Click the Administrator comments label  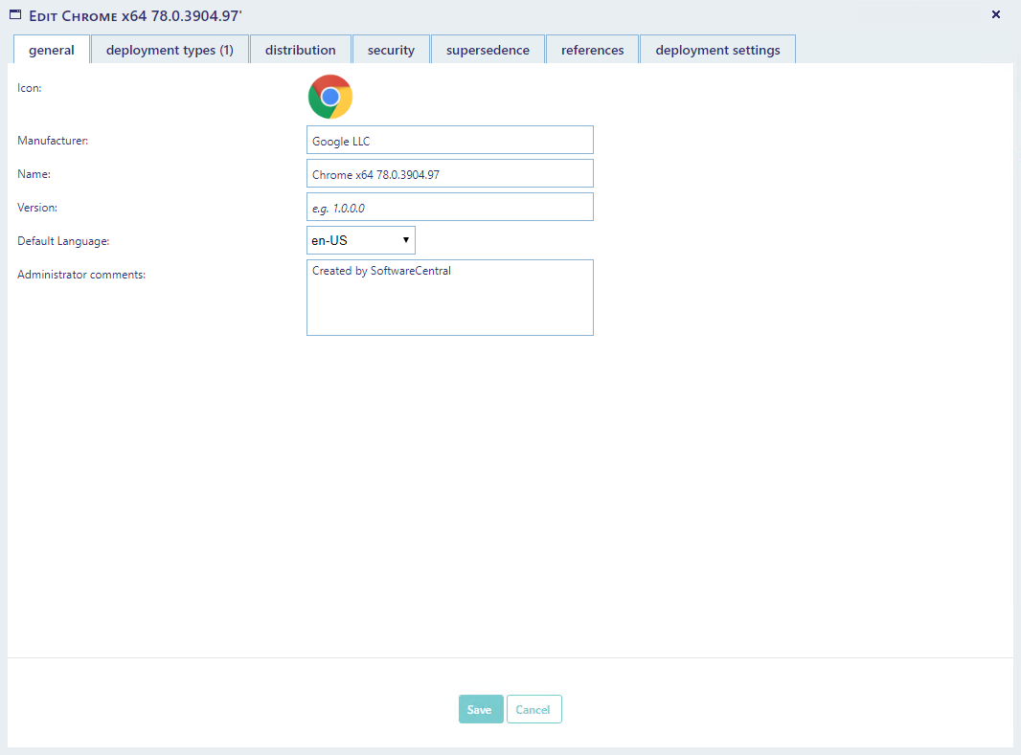(x=81, y=276)
